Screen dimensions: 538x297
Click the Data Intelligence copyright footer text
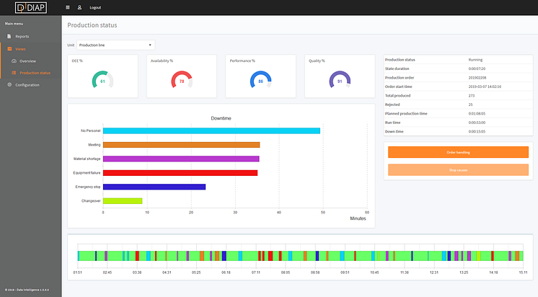(x=27, y=290)
